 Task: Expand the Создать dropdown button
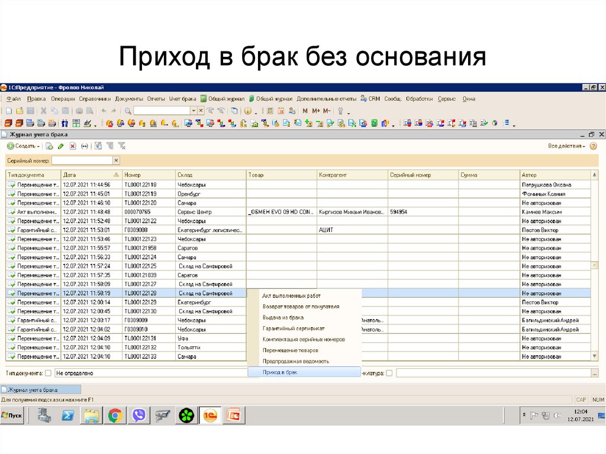[24, 146]
